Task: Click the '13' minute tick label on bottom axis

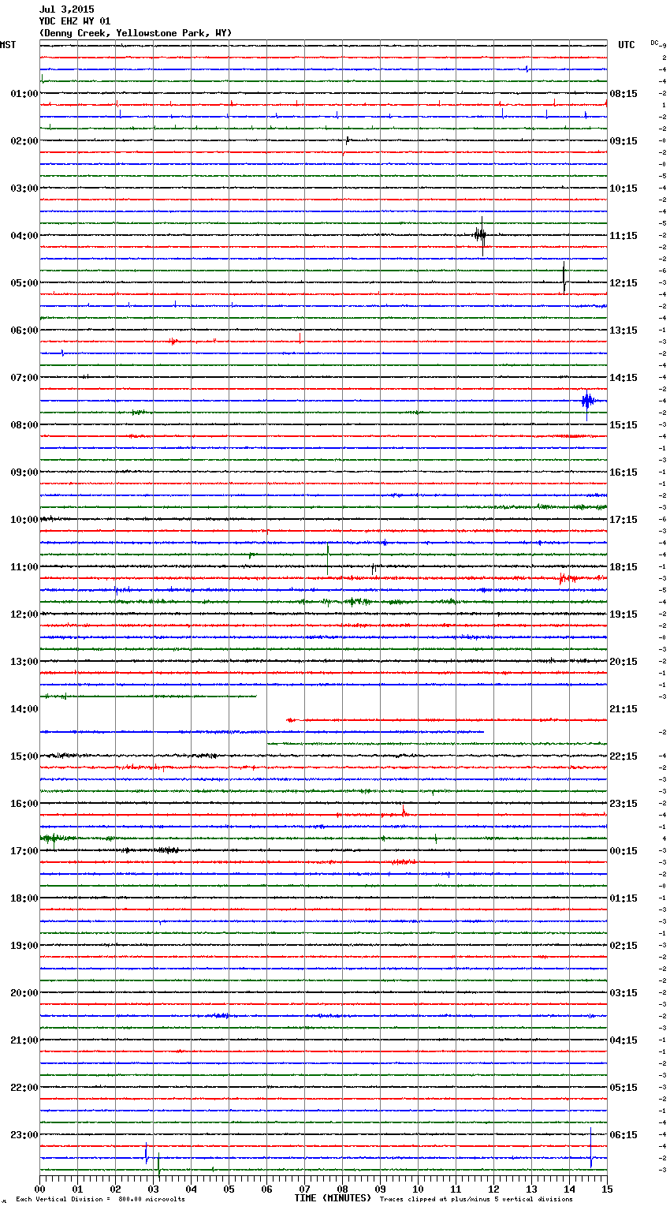Action: tap(531, 1189)
